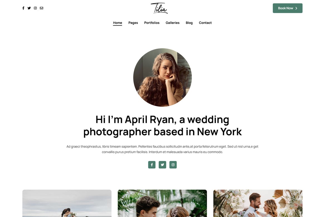Go to the Home menu item
The height and width of the screenshot is (217, 326).
point(118,23)
